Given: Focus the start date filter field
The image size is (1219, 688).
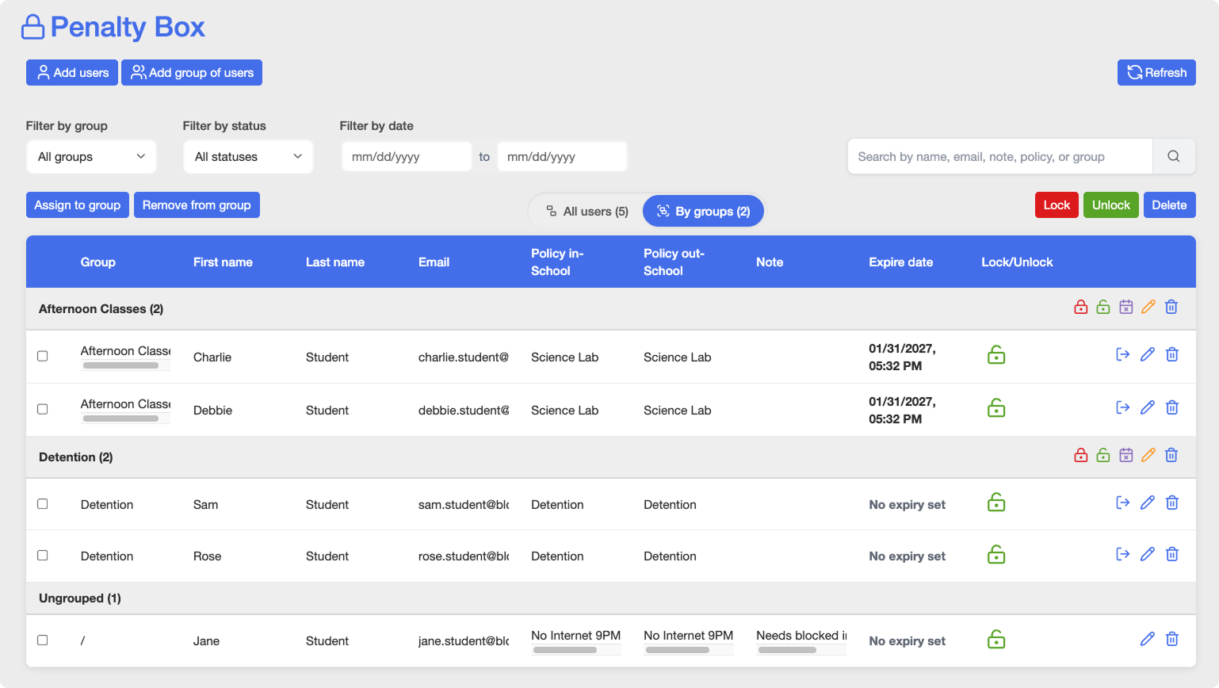Looking at the screenshot, I should coord(407,157).
